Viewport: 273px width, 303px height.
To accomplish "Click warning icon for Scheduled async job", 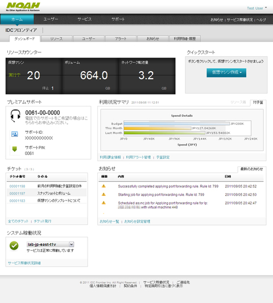I will [104, 203].
